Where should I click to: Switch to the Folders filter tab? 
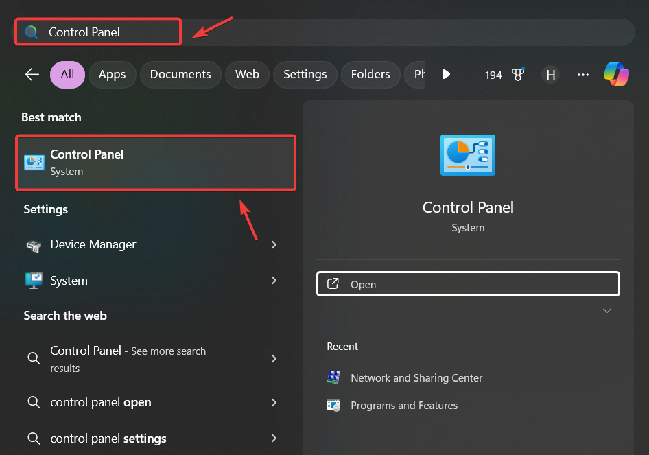point(370,75)
